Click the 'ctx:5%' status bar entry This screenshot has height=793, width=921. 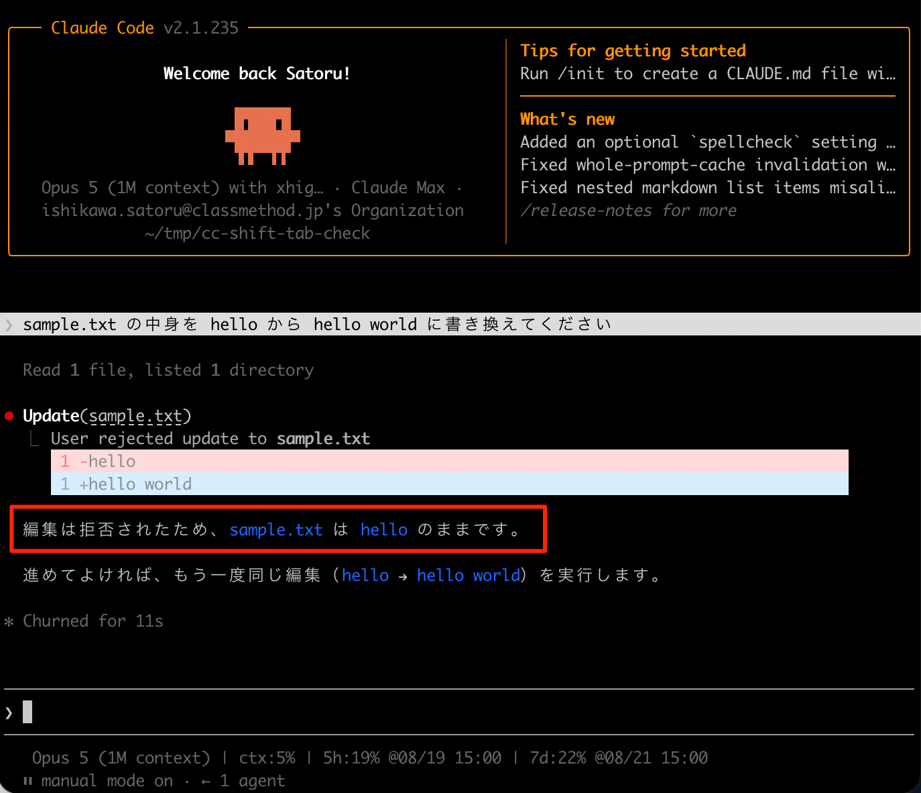click(267, 758)
